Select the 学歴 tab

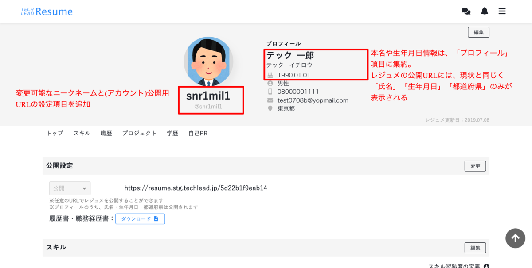(x=172, y=133)
